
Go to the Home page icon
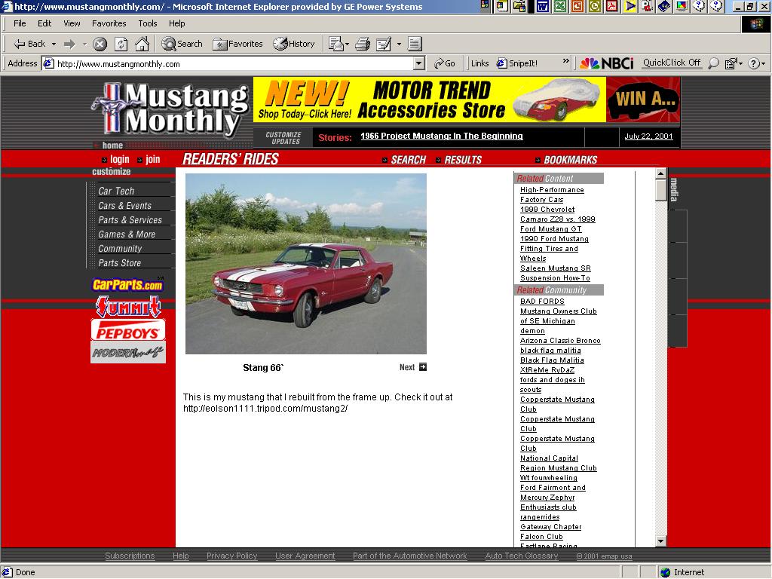142,44
